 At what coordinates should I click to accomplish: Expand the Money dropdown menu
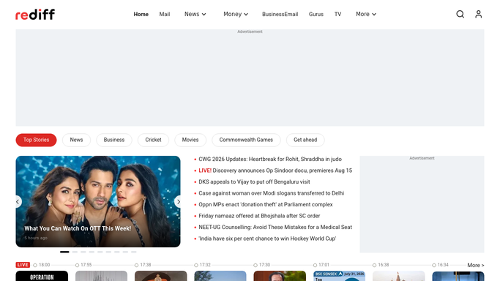(236, 14)
